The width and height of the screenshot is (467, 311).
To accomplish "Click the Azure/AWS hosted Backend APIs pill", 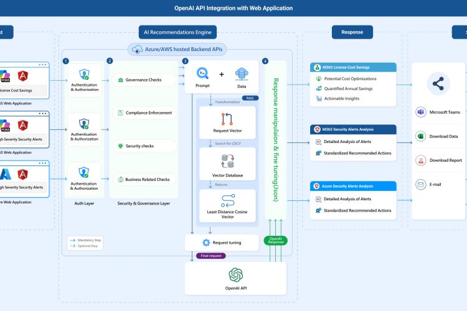I will (x=177, y=49).
